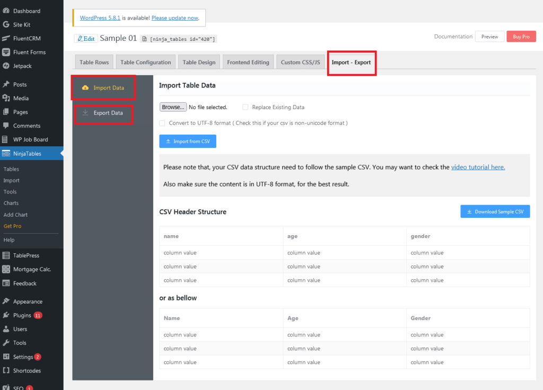This screenshot has width=543, height=390.
Task: Click the Settings icon in admin menu
Action: 6,357
